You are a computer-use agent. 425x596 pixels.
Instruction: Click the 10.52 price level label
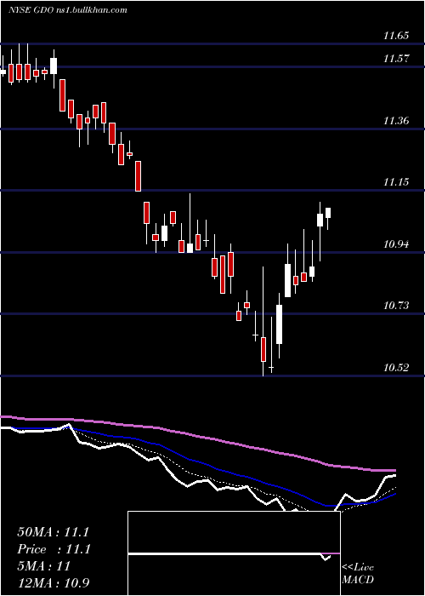pos(396,368)
